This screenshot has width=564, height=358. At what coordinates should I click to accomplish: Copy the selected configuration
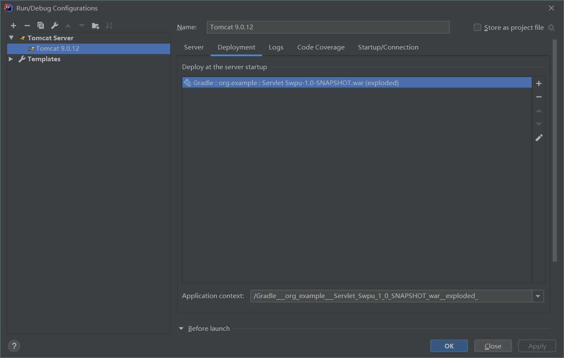click(41, 26)
